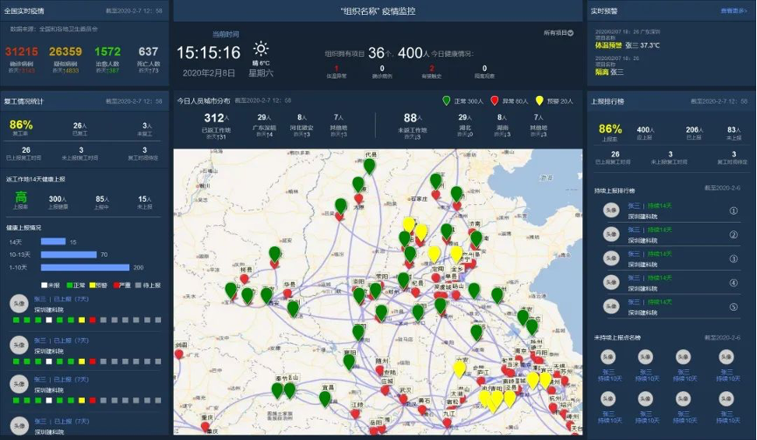The width and height of the screenshot is (757, 440).
Task: Click the 全国实时疫情 panel title
Action: pyautogui.click(x=24, y=10)
